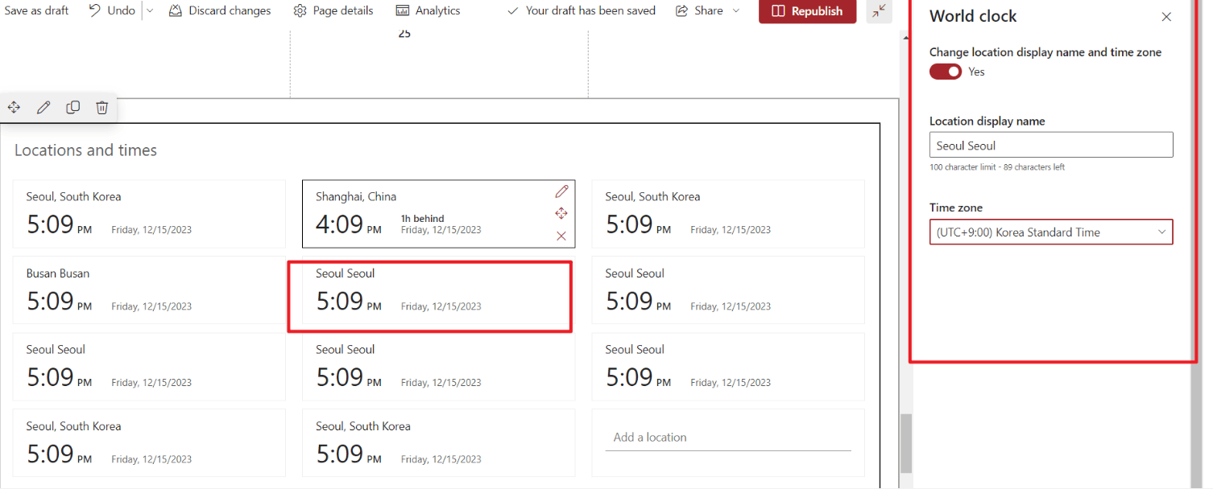Click the page scrollbar thumb

[906, 443]
